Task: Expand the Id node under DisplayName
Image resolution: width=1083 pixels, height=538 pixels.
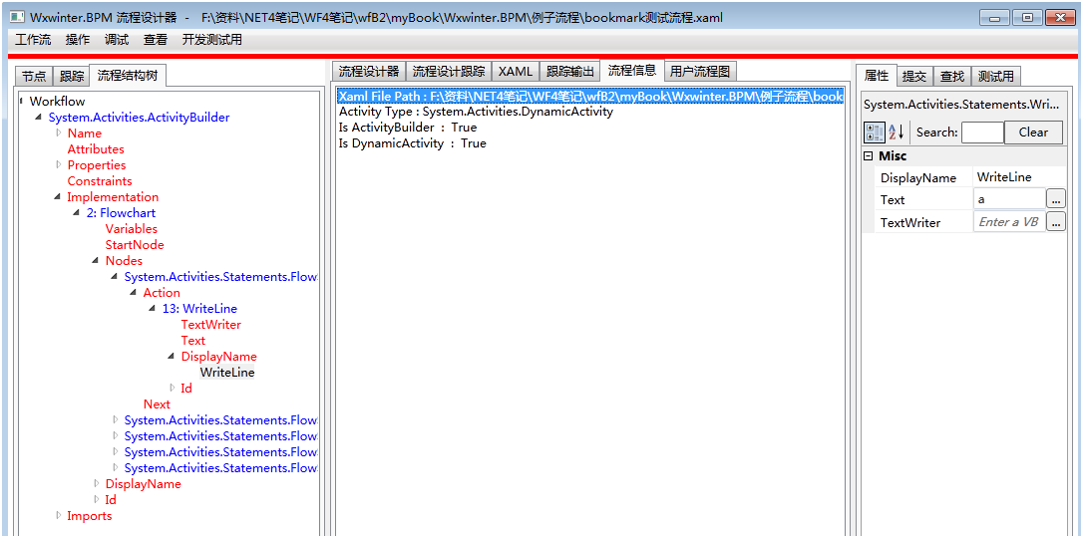Action: point(173,389)
